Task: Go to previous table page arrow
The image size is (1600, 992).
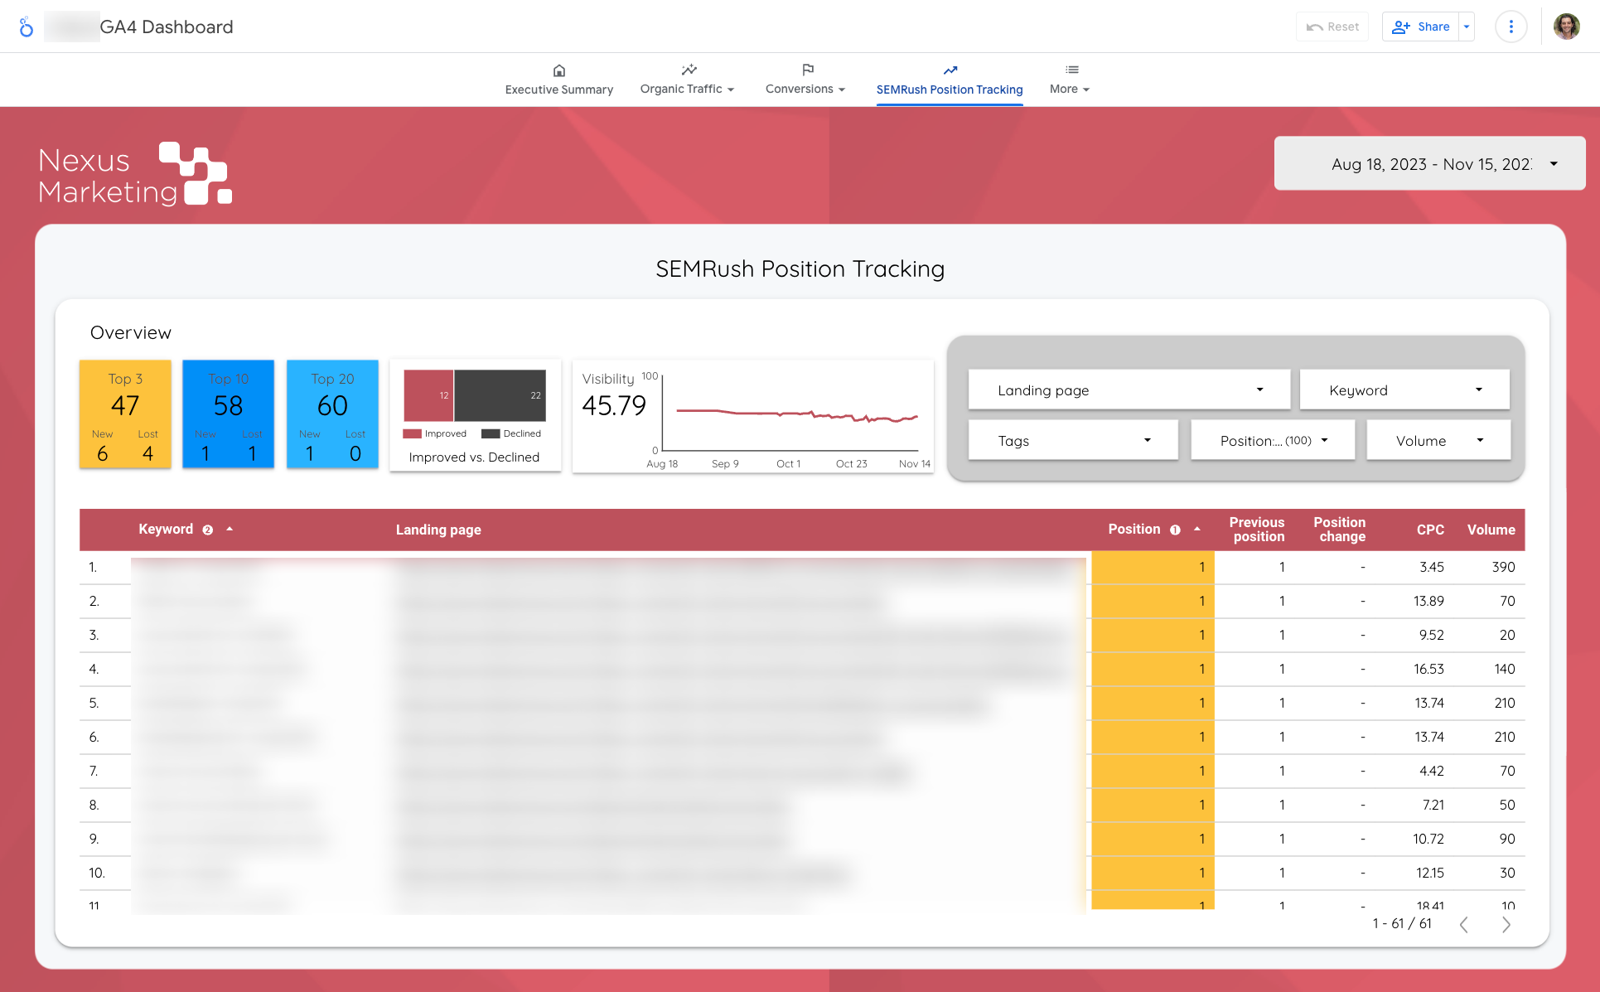Action: coord(1464,924)
